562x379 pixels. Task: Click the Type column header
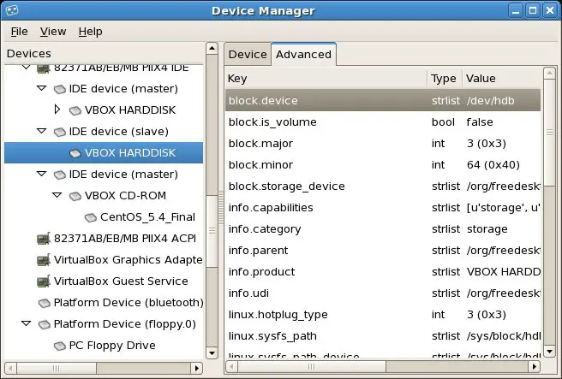coord(444,78)
